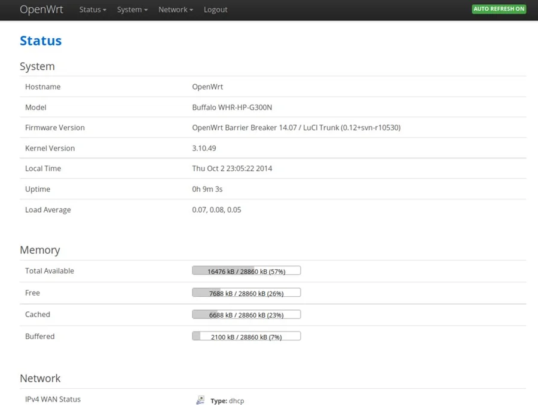Select the firmware version Barrier Breaker text

click(296, 128)
